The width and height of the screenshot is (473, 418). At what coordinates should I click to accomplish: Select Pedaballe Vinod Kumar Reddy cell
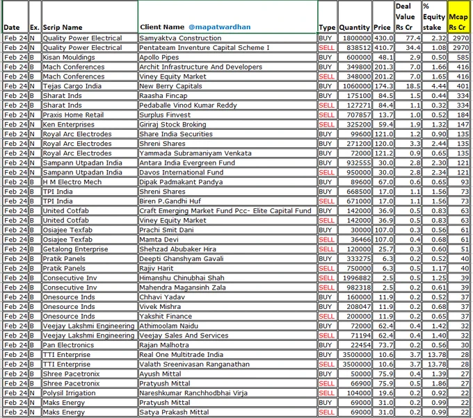pos(227,106)
